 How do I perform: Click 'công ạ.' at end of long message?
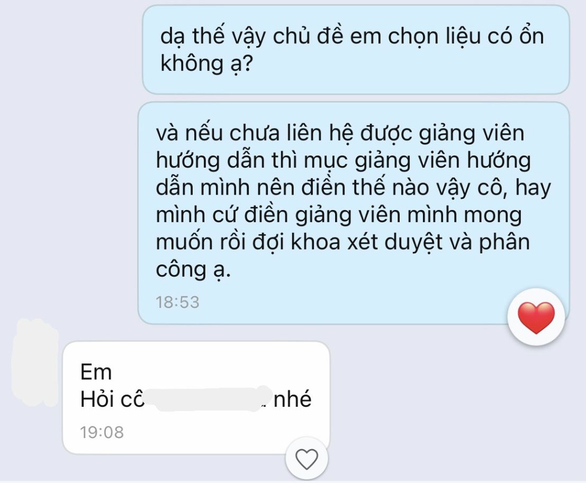pyautogui.click(x=193, y=270)
